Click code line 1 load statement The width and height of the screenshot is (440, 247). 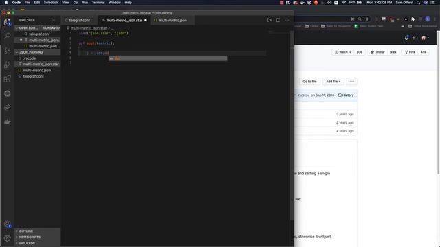point(103,33)
